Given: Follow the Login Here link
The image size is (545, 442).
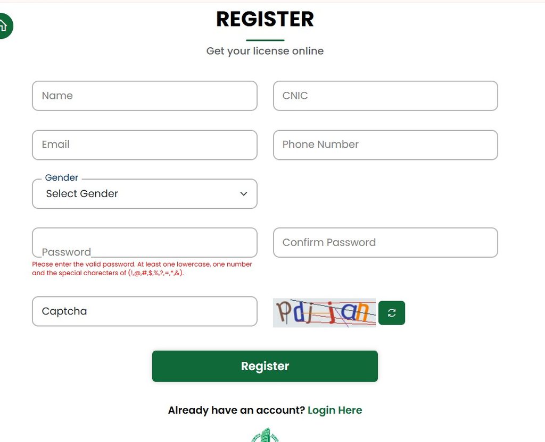Looking at the screenshot, I should pyautogui.click(x=335, y=410).
